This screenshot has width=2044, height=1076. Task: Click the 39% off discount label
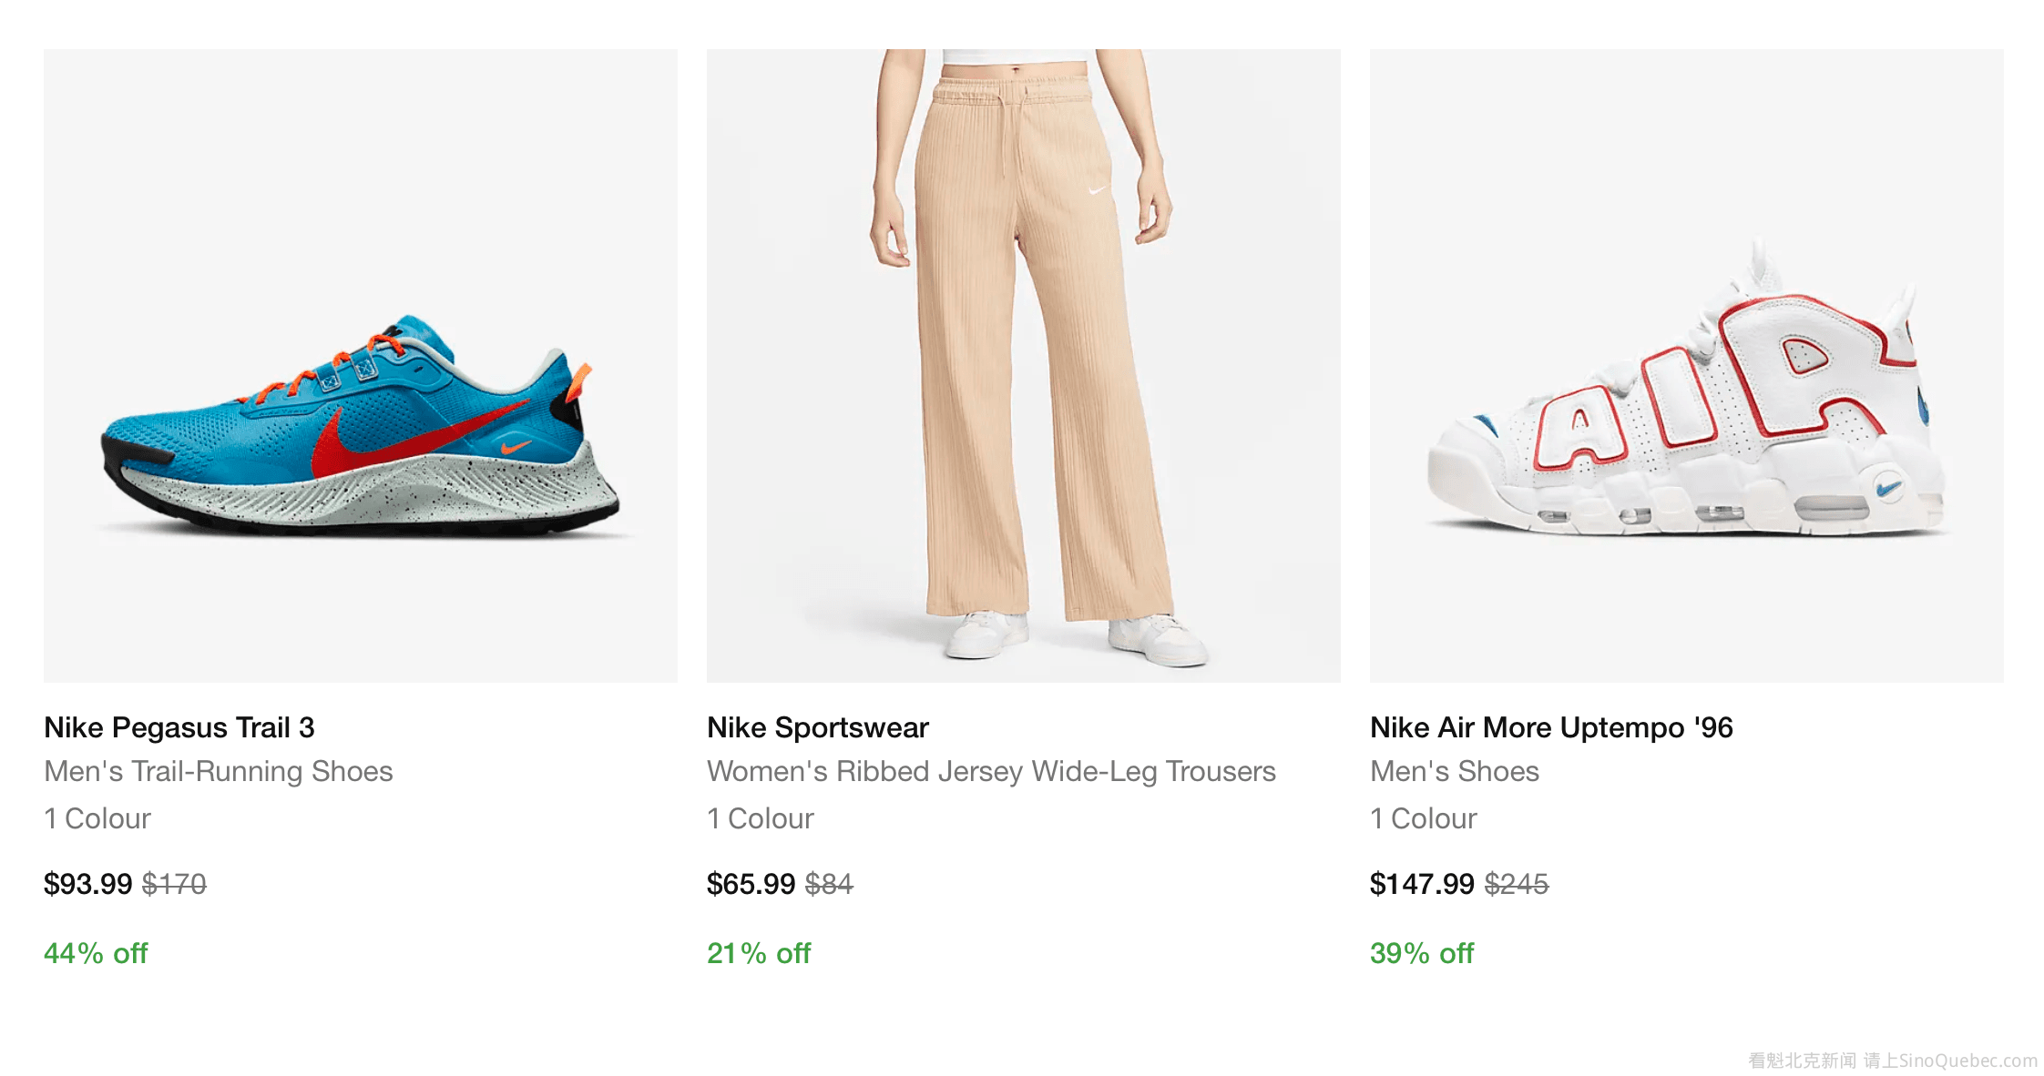[1421, 953]
